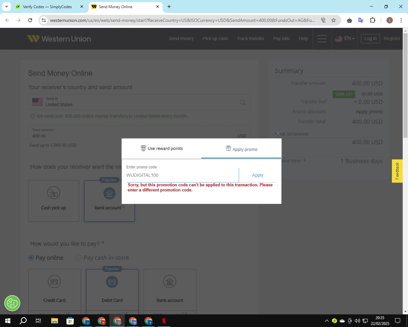Select the Debit Card payment icon
This screenshot has height=327, width=408.
click(x=112, y=282)
